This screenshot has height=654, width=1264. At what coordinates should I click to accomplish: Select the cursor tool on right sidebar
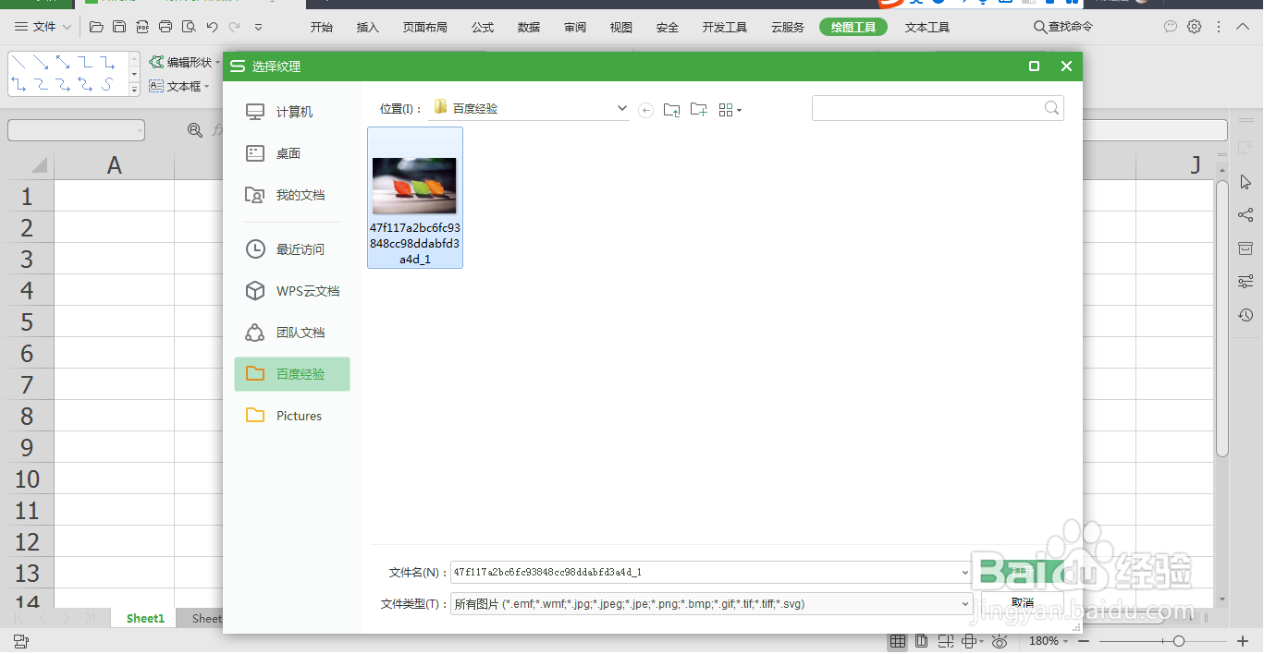coord(1246,182)
